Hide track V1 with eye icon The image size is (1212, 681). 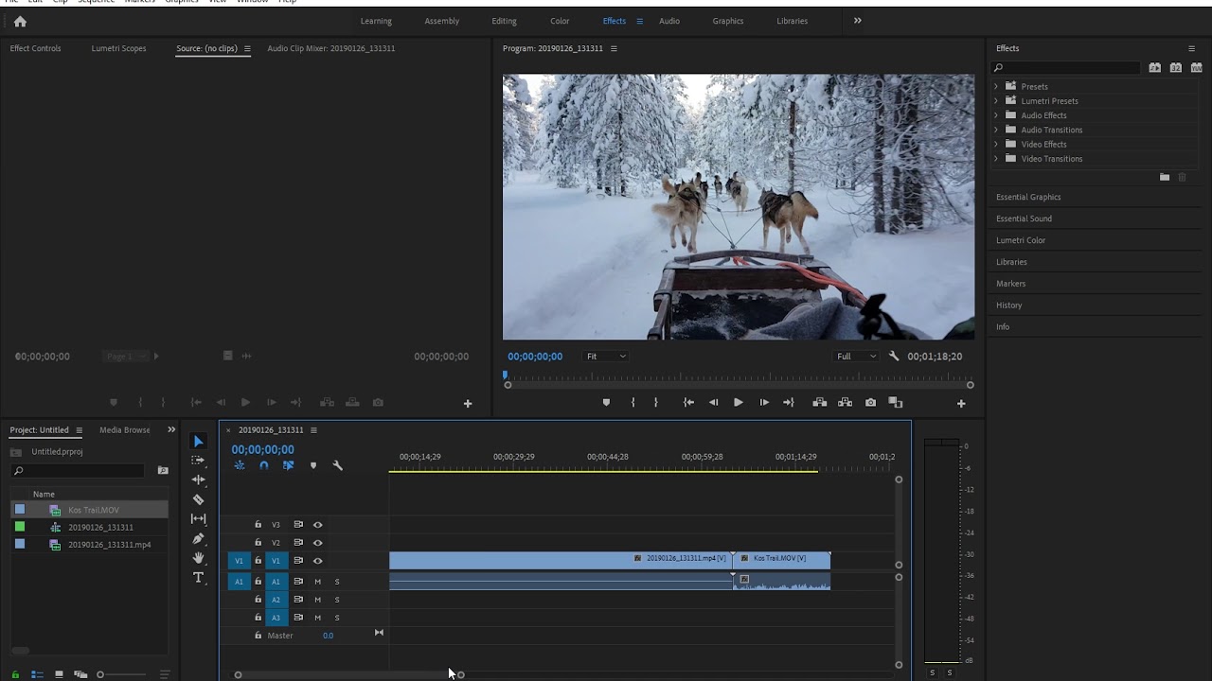[x=318, y=561]
